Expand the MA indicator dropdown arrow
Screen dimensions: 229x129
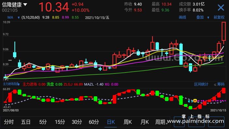pyautogui.click(x=19, y=18)
